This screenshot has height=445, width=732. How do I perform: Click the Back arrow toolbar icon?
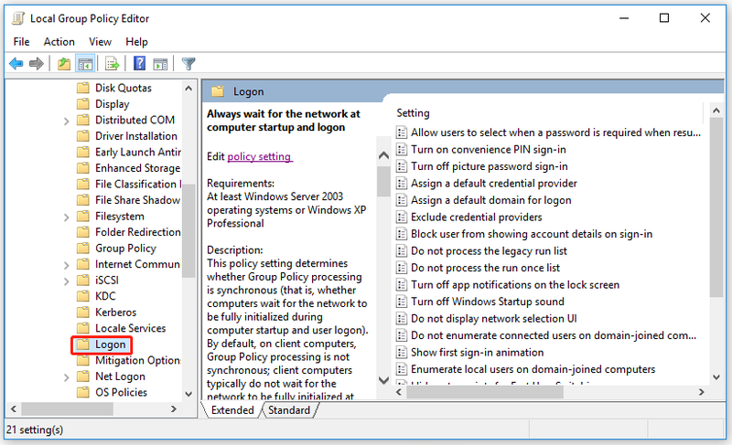[x=16, y=63]
